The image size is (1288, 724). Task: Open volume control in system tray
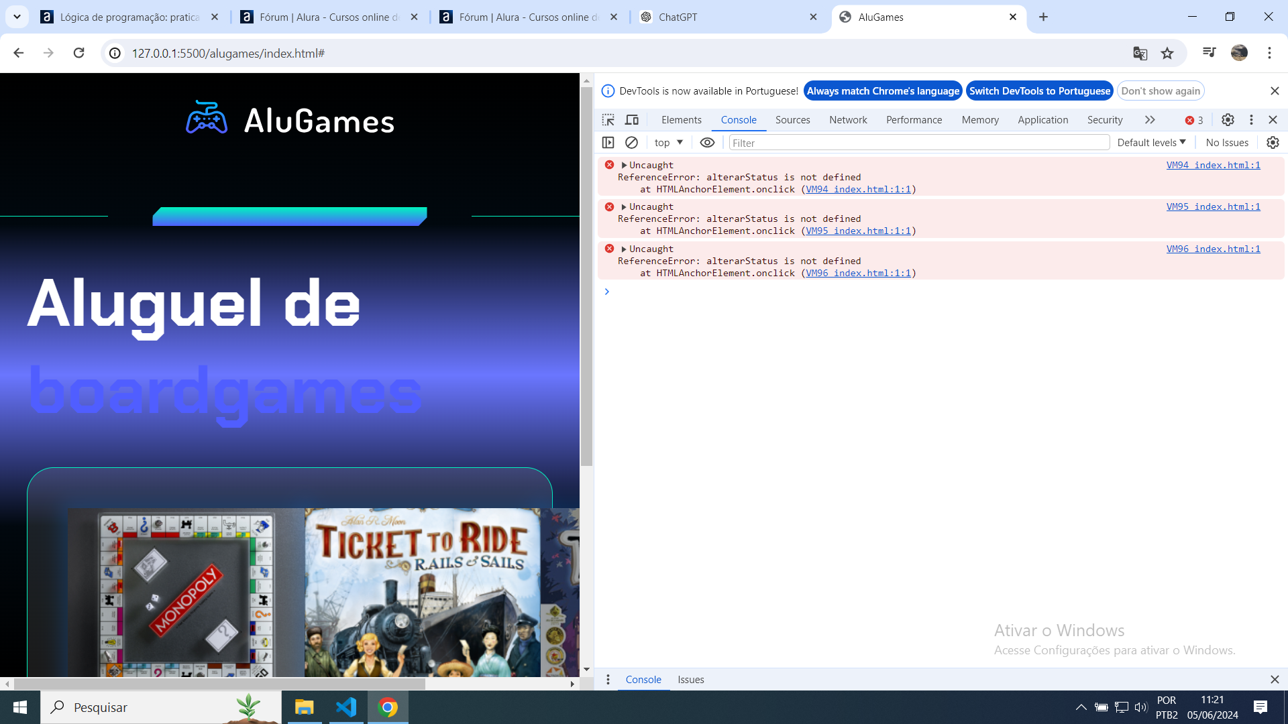click(1141, 707)
